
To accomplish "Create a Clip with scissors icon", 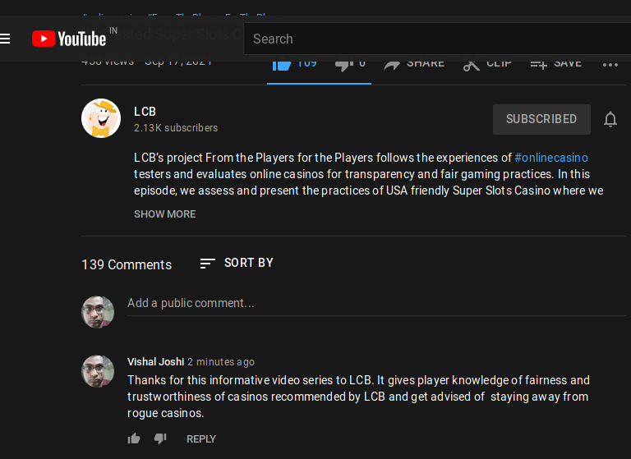I will tap(487, 66).
